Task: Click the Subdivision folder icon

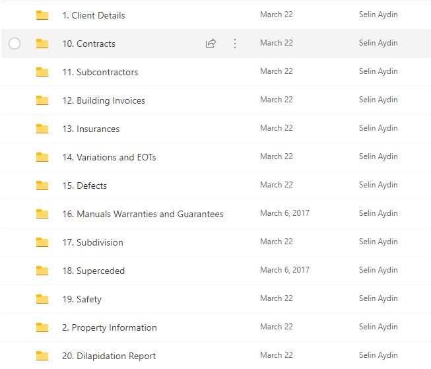Action: point(42,242)
